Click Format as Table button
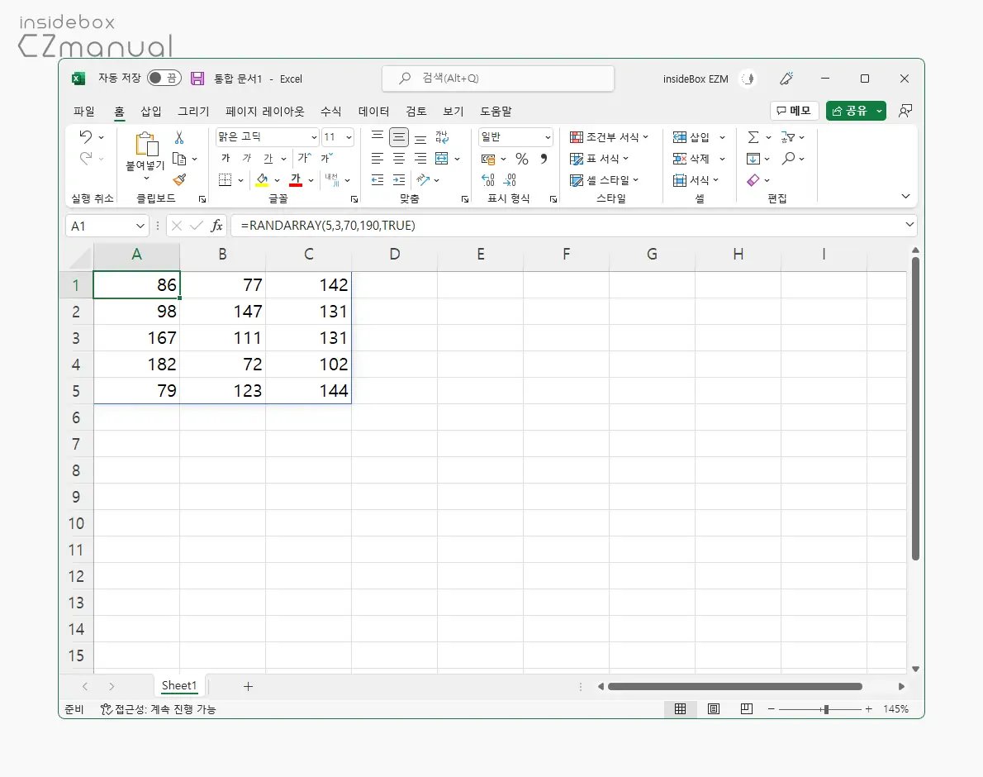983x777 pixels. pyautogui.click(x=599, y=159)
